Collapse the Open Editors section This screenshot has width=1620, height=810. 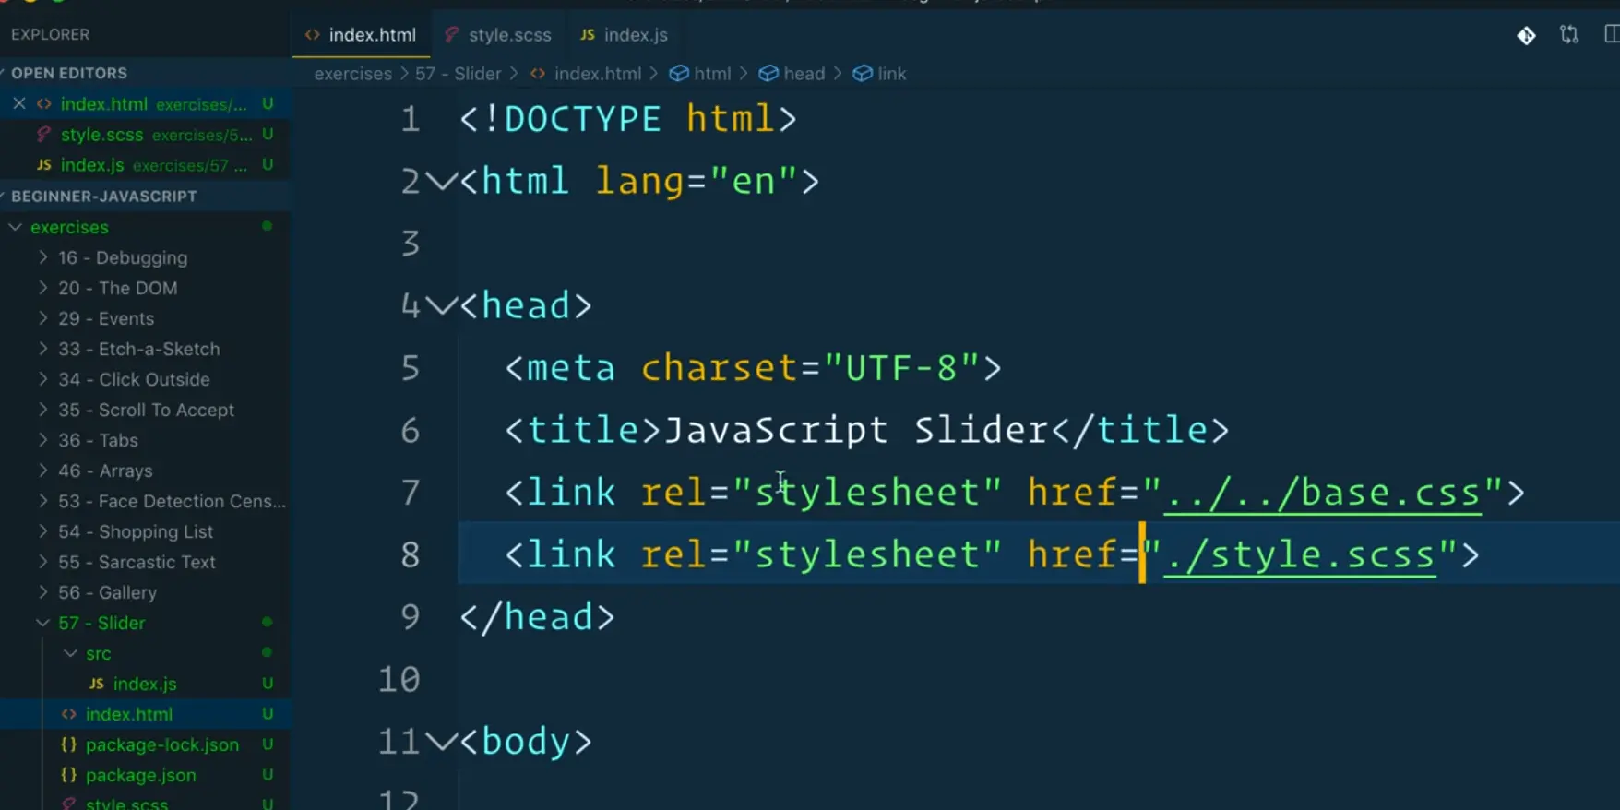pos(68,73)
